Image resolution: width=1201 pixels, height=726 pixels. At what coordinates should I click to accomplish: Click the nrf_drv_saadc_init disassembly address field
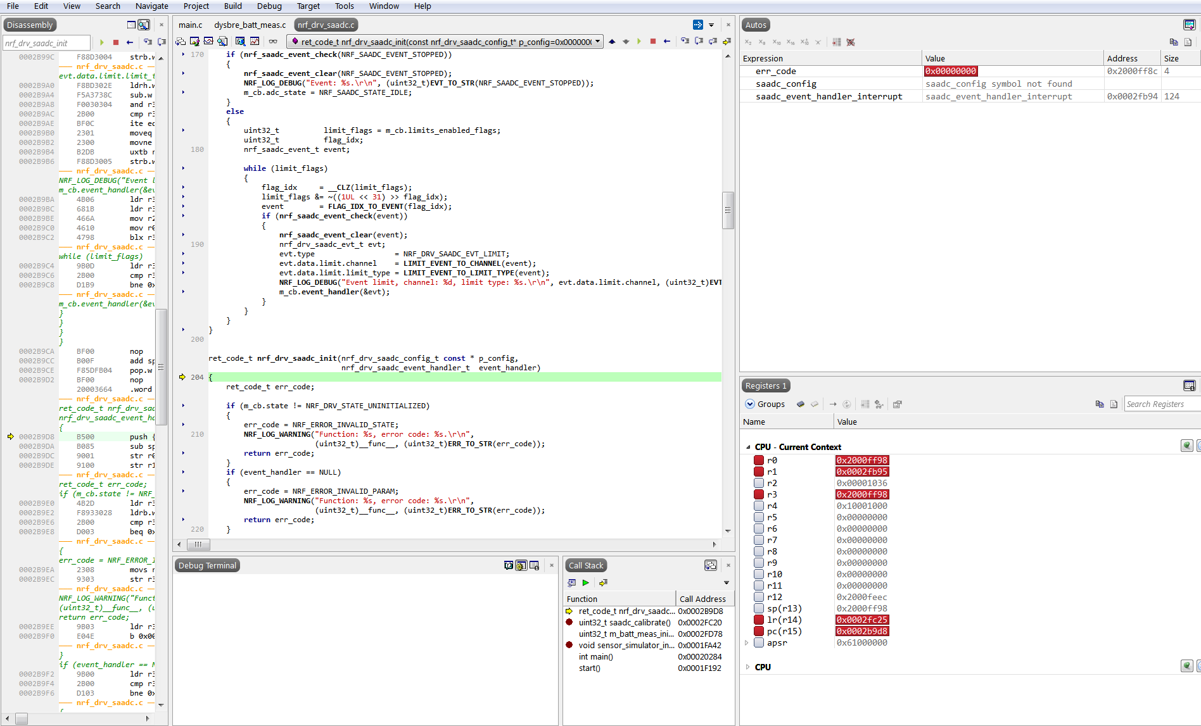click(47, 43)
